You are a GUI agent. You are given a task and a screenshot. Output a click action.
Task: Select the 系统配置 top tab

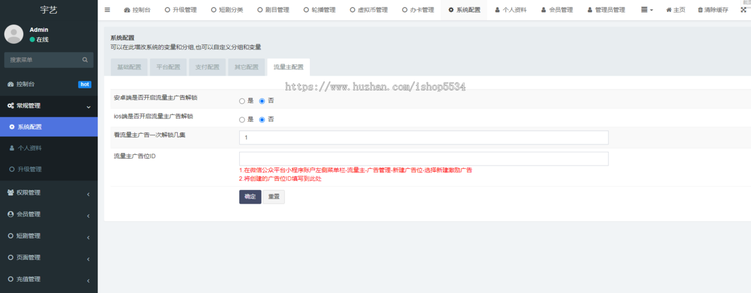464,10
